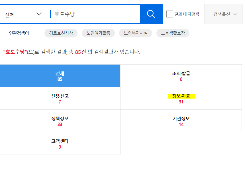Open the highlighted 정보·자료 category
The height and width of the screenshot is (170, 245).
point(181,98)
